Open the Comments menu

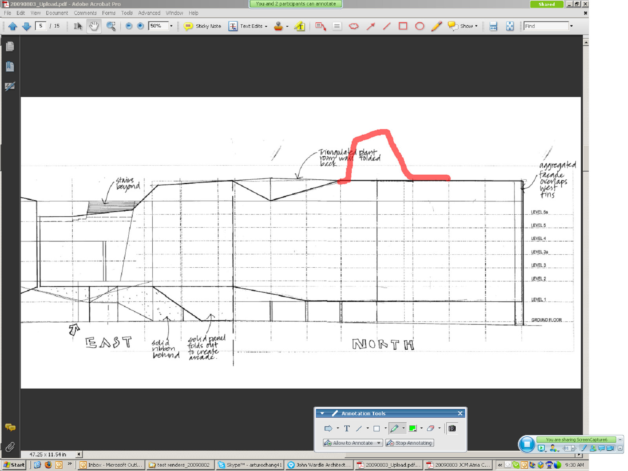(85, 13)
